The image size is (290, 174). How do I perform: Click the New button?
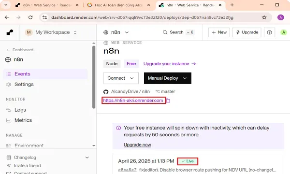coord(219,32)
